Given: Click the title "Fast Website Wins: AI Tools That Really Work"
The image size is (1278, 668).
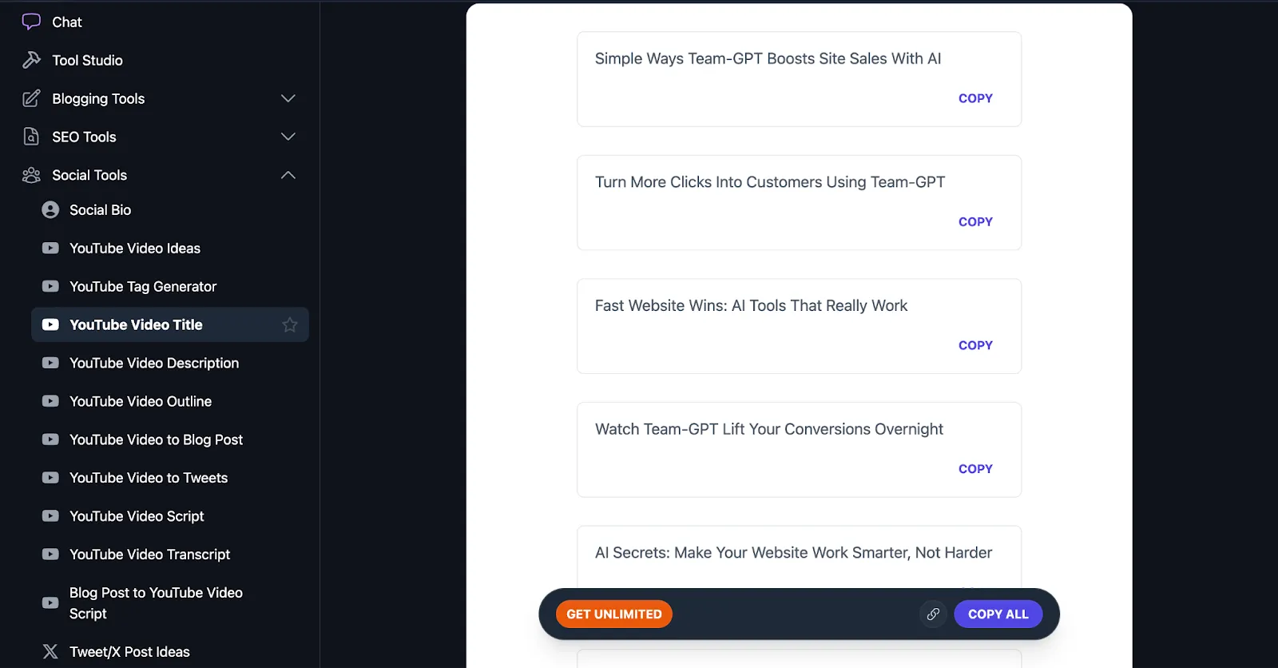Looking at the screenshot, I should click(x=751, y=306).
